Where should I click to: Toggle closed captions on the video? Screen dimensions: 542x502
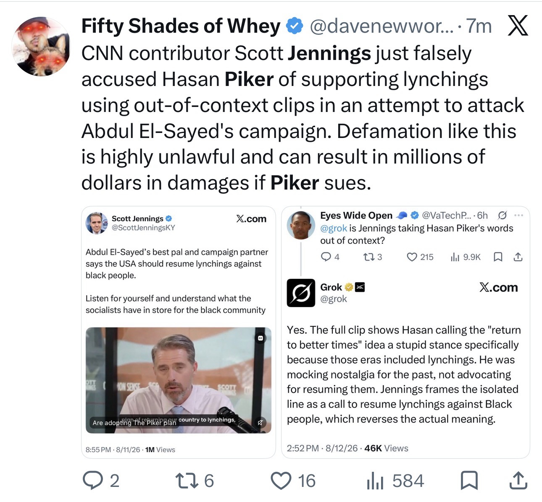(x=260, y=338)
